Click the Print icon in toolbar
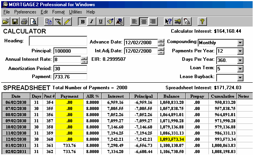 pos(24,21)
